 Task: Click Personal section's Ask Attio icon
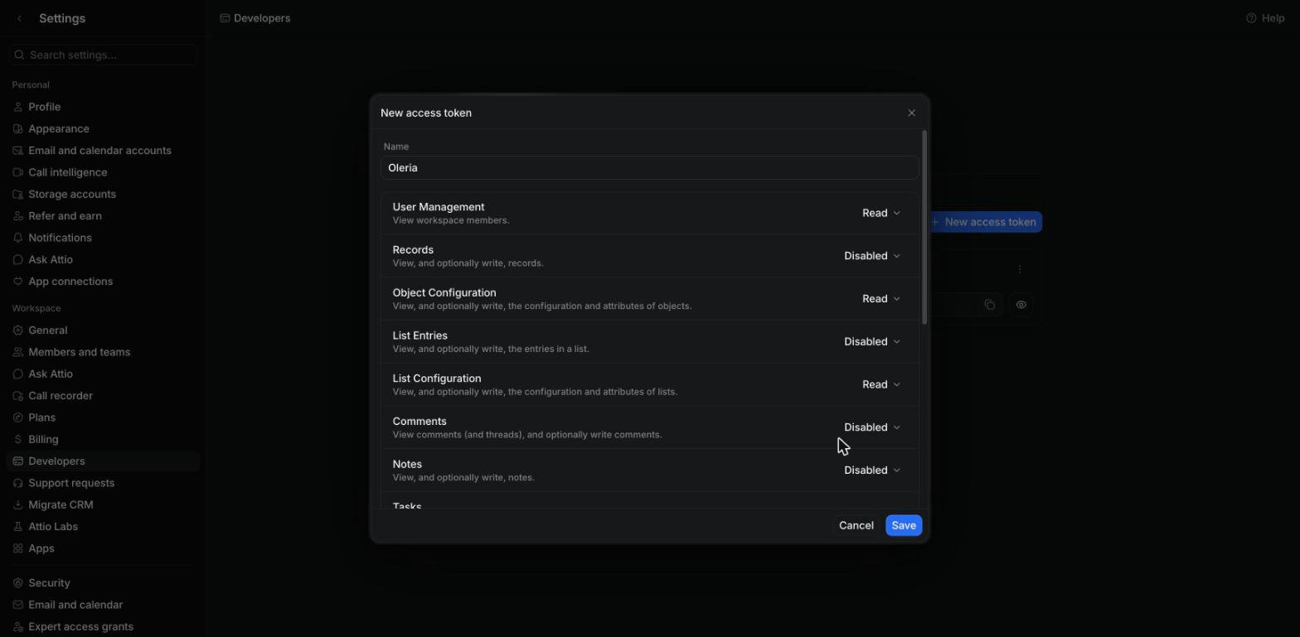[x=18, y=259]
